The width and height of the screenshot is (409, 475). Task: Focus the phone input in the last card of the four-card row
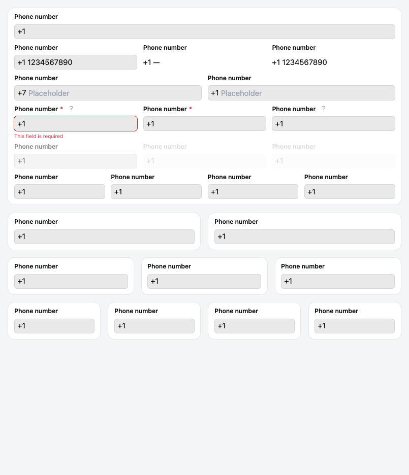tap(354, 326)
